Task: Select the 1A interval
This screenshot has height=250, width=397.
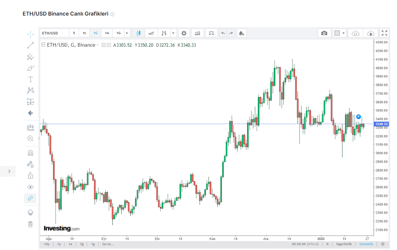Action: coord(107,33)
